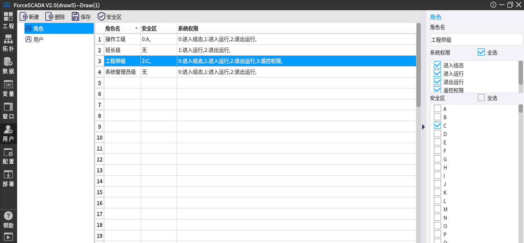This screenshot has width=524, height=243.
Task: Open the 帮助 help icon
Action: point(8,220)
